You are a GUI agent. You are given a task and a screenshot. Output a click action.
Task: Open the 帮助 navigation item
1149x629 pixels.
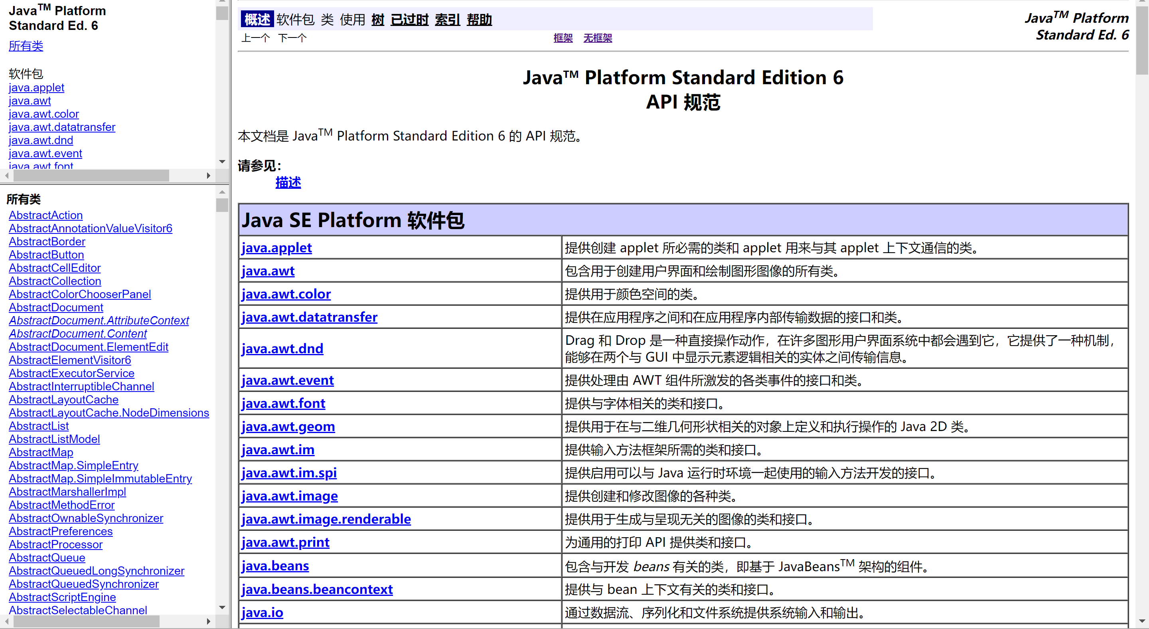click(x=479, y=20)
